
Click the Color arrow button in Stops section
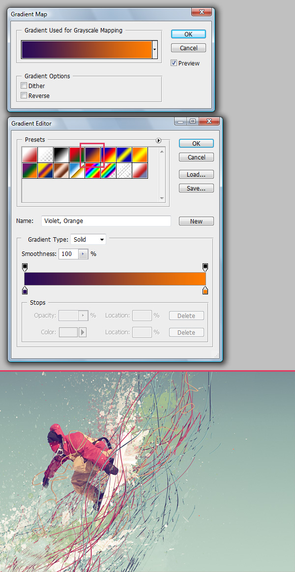[x=82, y=332]
